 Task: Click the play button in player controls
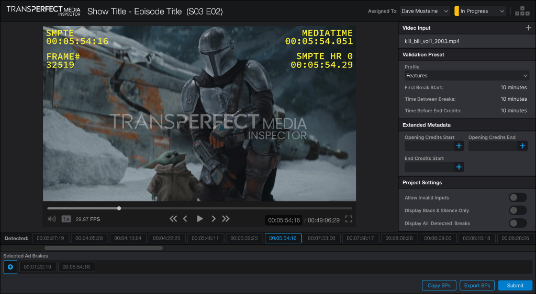click(199, 219)
